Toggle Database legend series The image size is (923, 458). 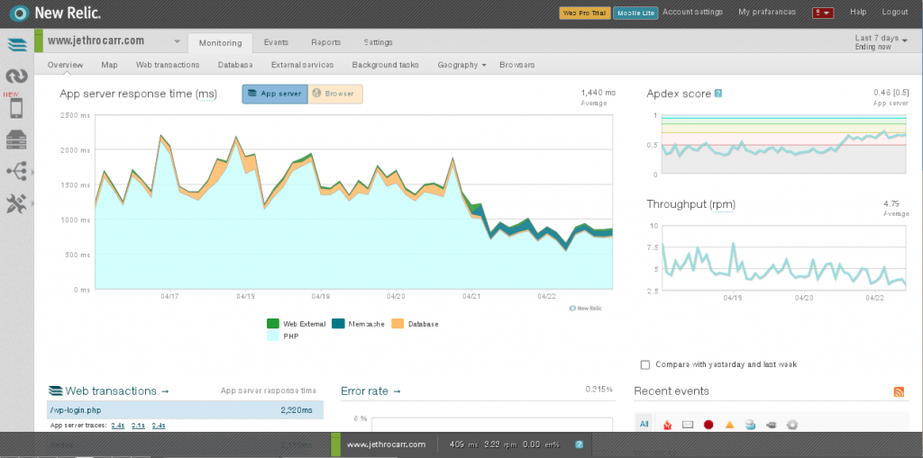(415, 324)
